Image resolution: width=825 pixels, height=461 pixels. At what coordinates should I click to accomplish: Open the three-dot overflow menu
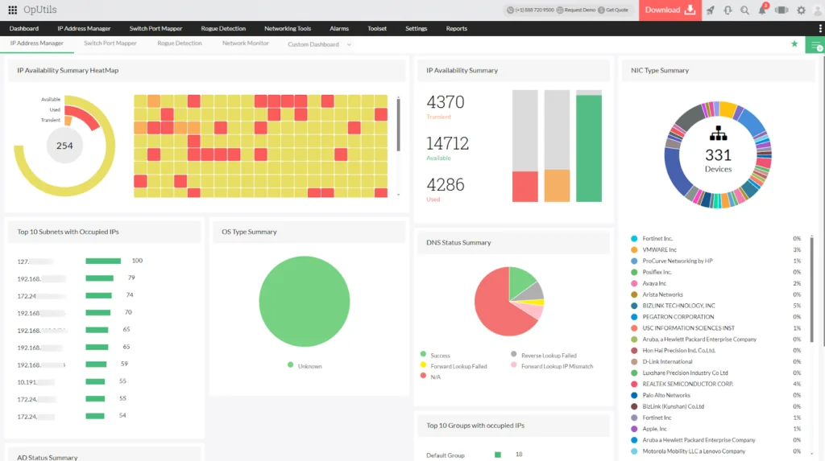tap(819, 28)
